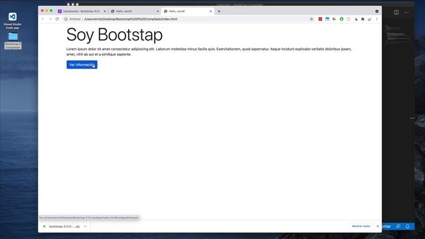The image size is (425, 239).
Task: Click the Lorem ipsum paragraph text
Action: [x=209, y=52]
